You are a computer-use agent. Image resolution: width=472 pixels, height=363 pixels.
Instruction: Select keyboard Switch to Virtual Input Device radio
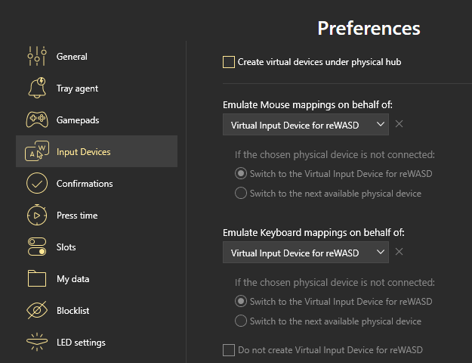pos(241,301)
